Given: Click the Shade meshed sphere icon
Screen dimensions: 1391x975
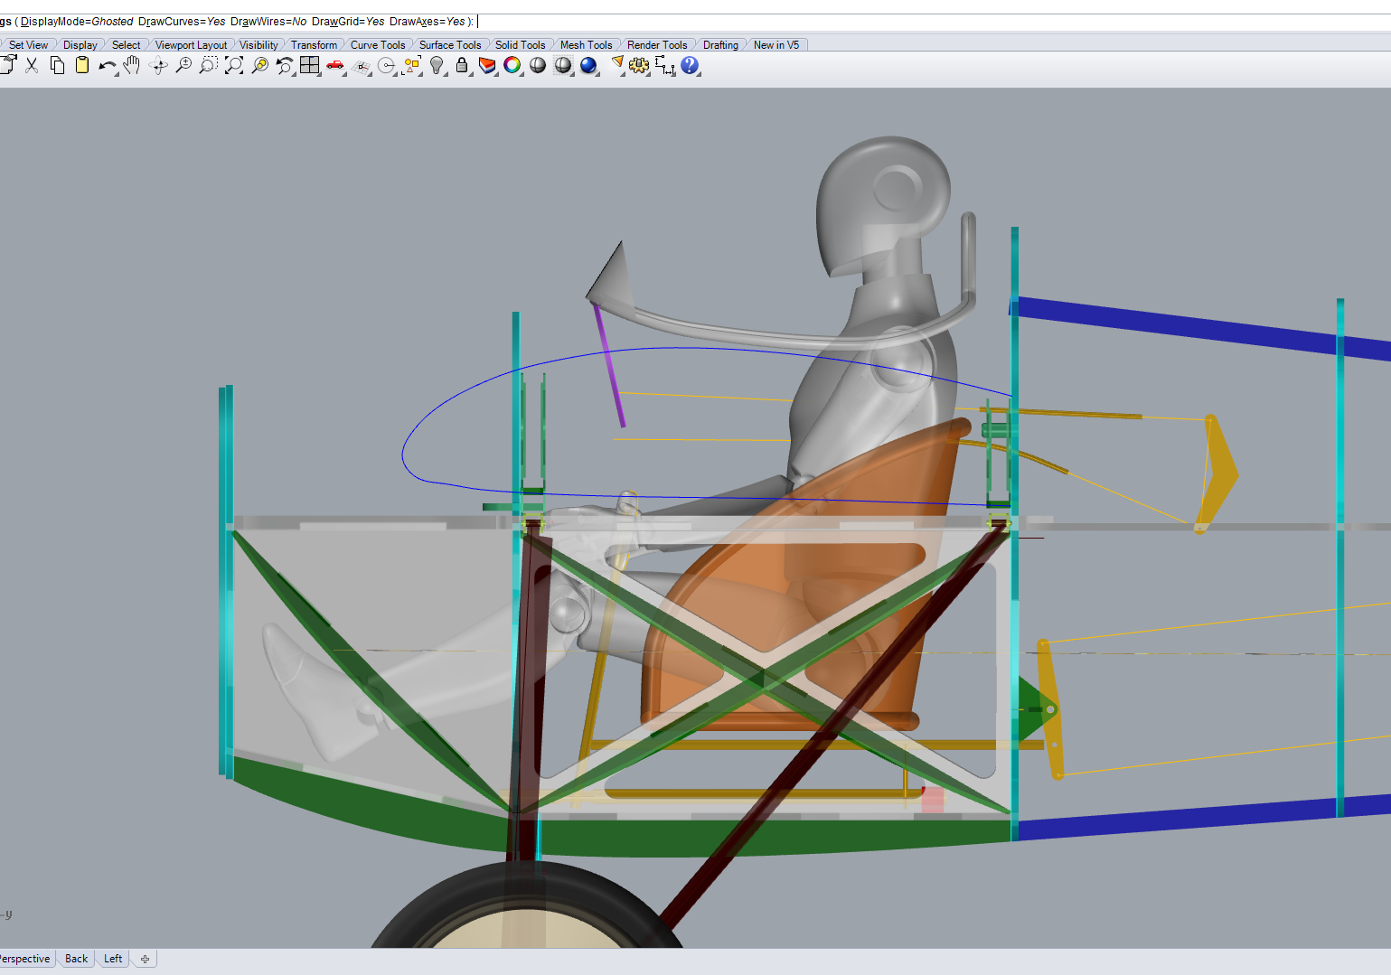Looking at the screenshot, I should 563,65.
